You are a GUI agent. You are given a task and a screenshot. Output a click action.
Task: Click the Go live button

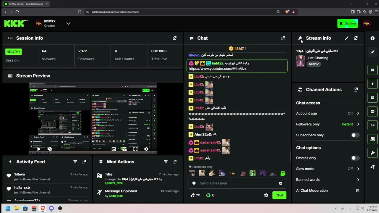pyautogui.click(x=348, y=23)
